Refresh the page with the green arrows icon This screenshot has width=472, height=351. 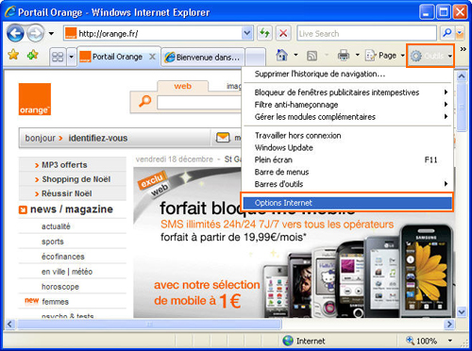click(x=264, y=33)
